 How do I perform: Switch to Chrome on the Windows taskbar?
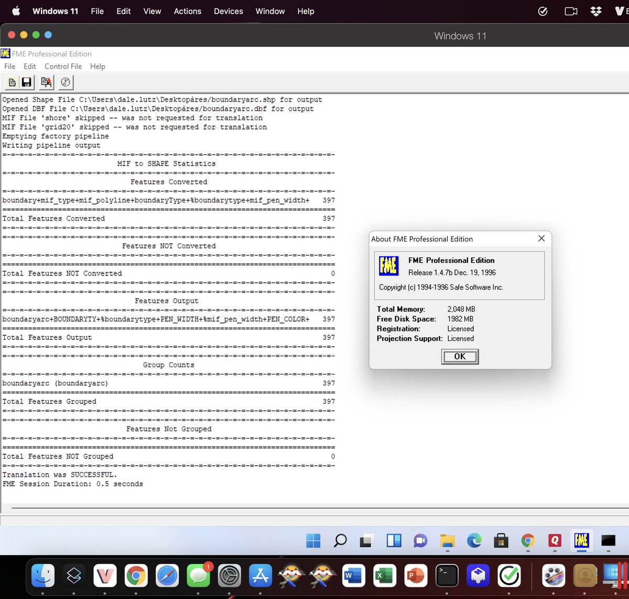click(528, 540)
